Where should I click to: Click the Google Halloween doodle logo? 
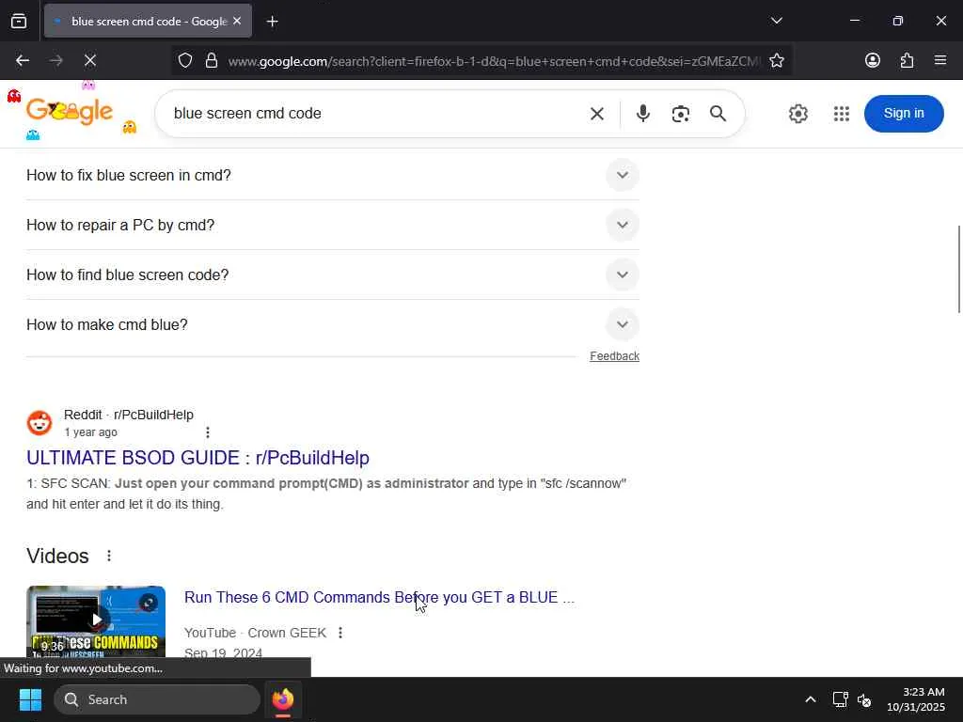tap(70, 111)
